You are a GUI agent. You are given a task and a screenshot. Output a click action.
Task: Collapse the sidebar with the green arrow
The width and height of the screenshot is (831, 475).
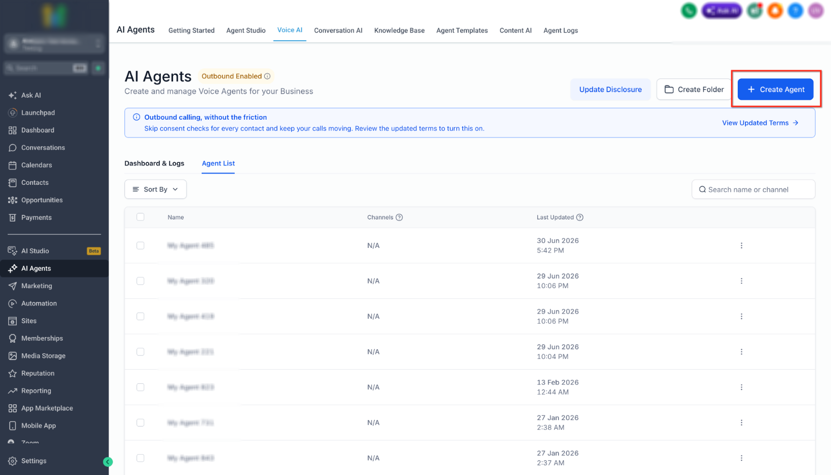[108, 462]
